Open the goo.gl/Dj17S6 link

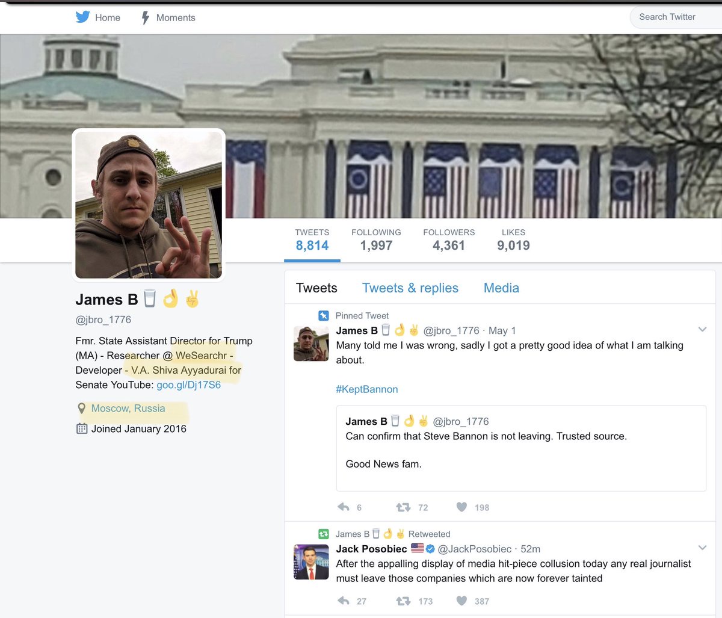[188, 385]
